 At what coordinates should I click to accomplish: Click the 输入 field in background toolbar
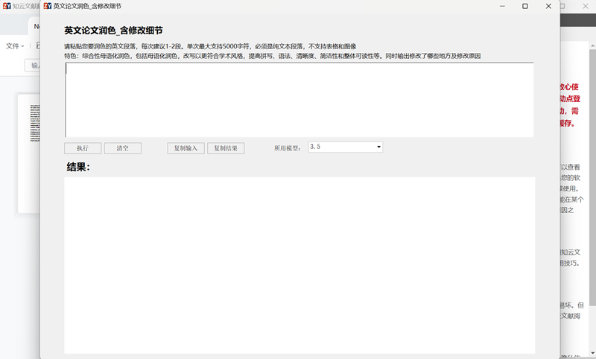pyautogui.click(x=33, y=66)
